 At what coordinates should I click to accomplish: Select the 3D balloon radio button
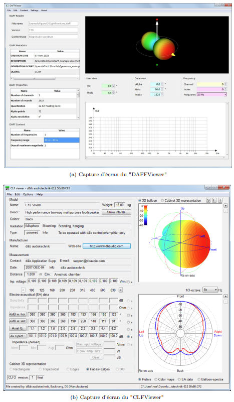pos(140,200)
